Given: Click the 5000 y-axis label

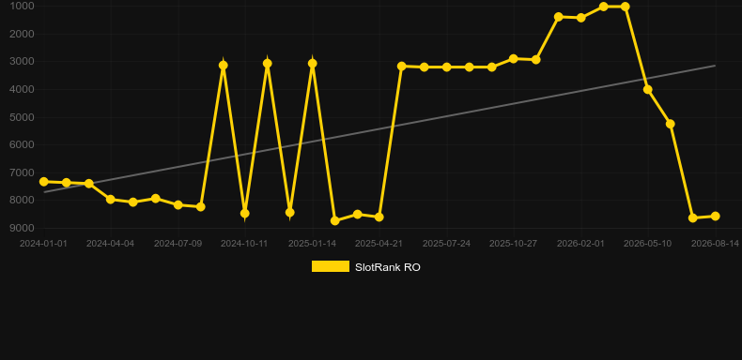Looking at the screenshot, I should 22,117.
